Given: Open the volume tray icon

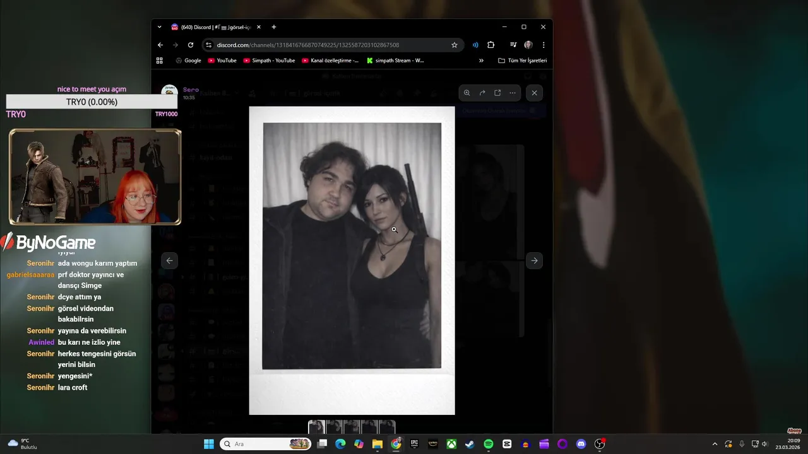Looking at the screenshot, I should tap(764, 444).
